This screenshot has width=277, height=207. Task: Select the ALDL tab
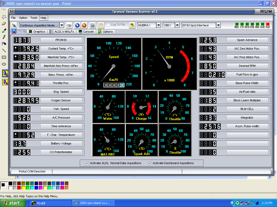[x=18, y=32]
